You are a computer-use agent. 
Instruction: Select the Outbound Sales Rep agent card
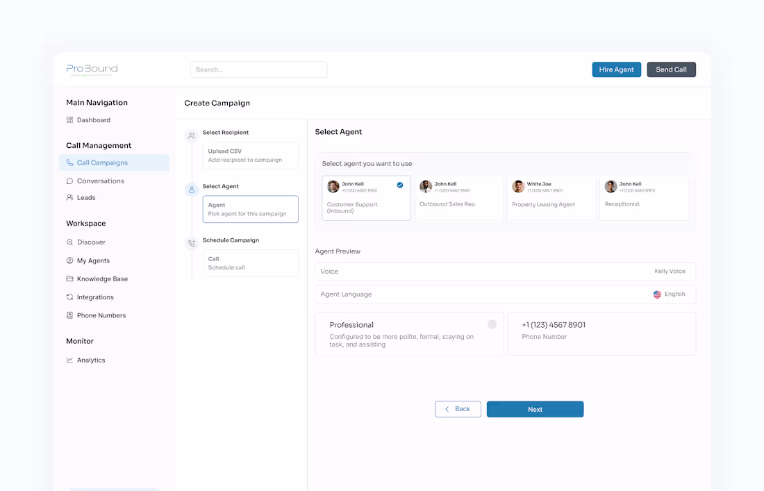[x=458, y=198]
